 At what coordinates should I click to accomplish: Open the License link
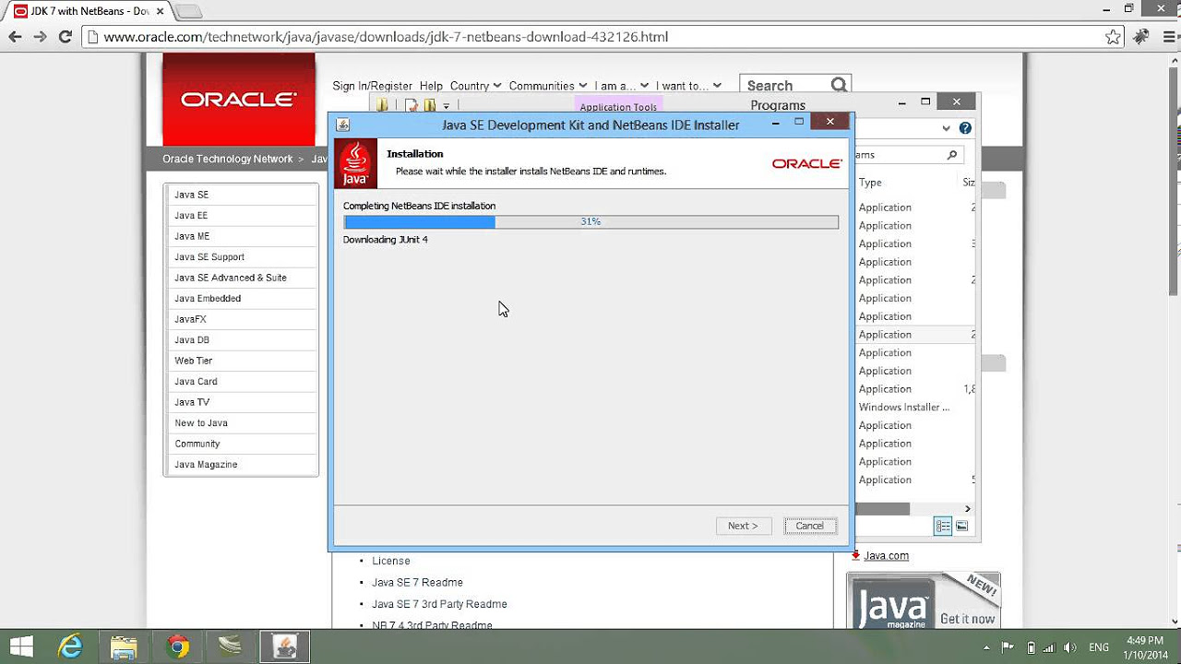click(x=391, y=561)
